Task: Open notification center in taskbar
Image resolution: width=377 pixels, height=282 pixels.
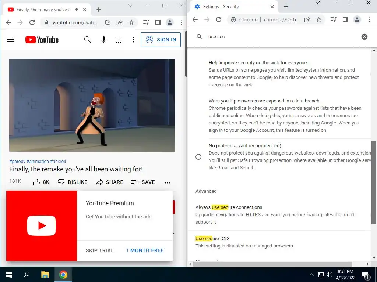Action: [366, 275]
